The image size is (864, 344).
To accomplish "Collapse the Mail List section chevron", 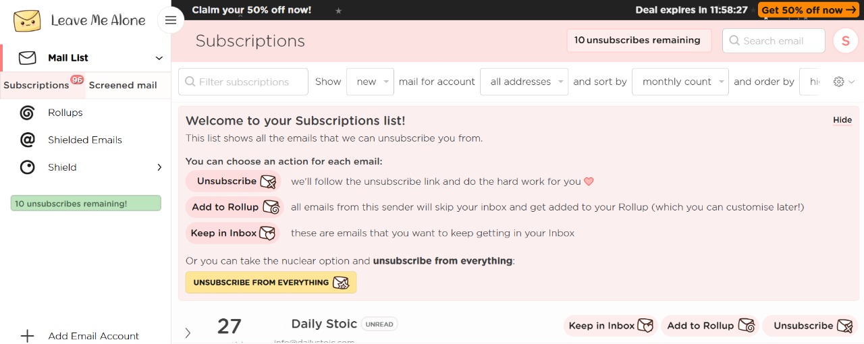I will [x=159, y=58].
